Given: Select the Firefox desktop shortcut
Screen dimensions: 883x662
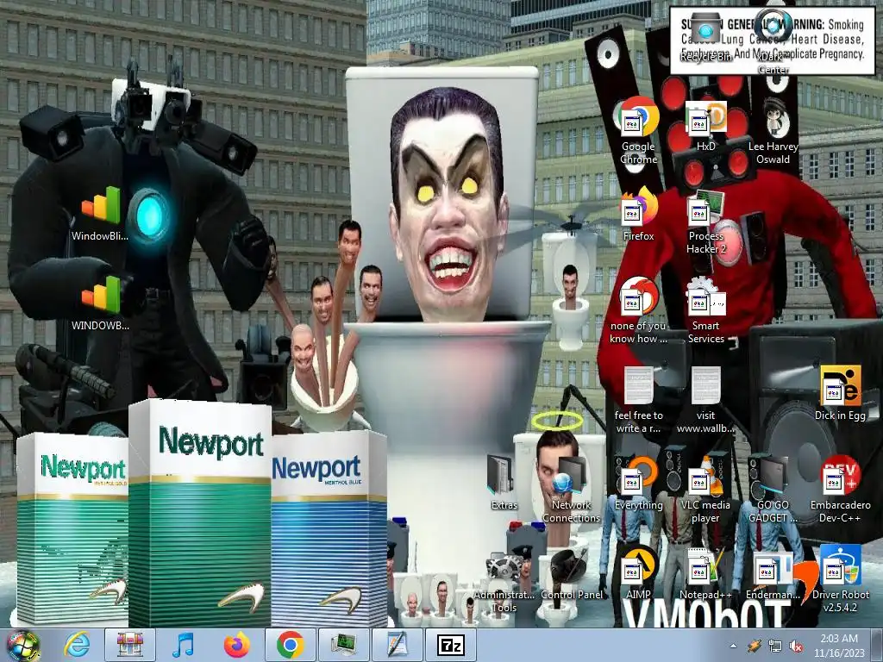Looking at the screenshot, I should pyautogui.click(x=638, y=215).
